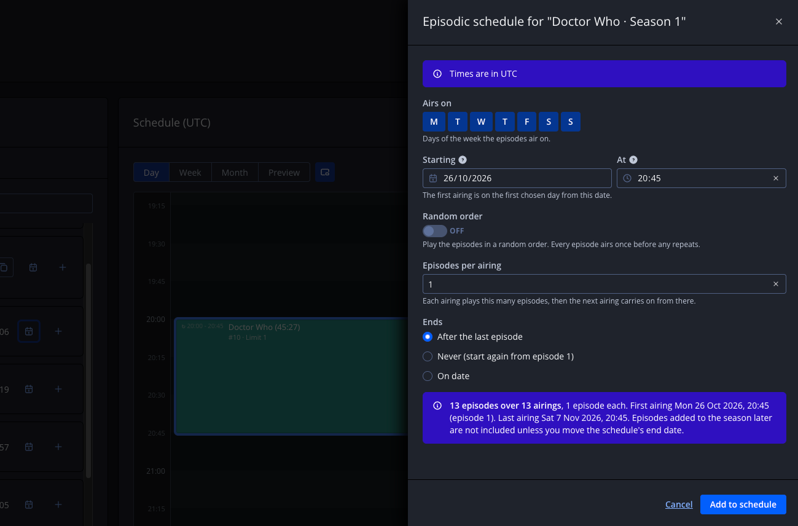
Task: Click "Days of the week the episodes air on."
Action: [x=487, y=139]
